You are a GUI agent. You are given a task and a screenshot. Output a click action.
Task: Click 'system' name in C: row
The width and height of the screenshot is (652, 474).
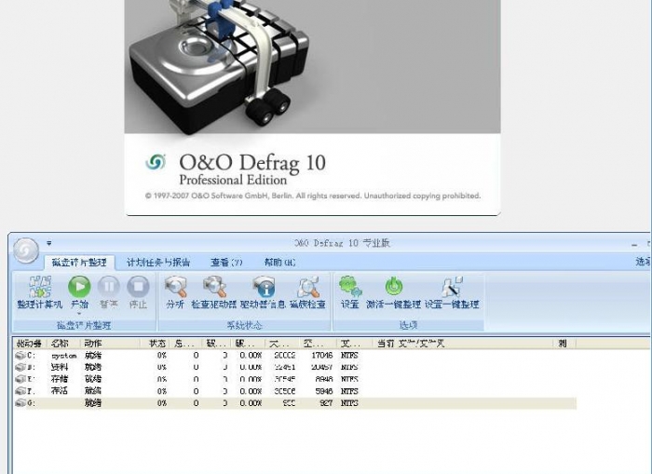[x=63, y=356]
